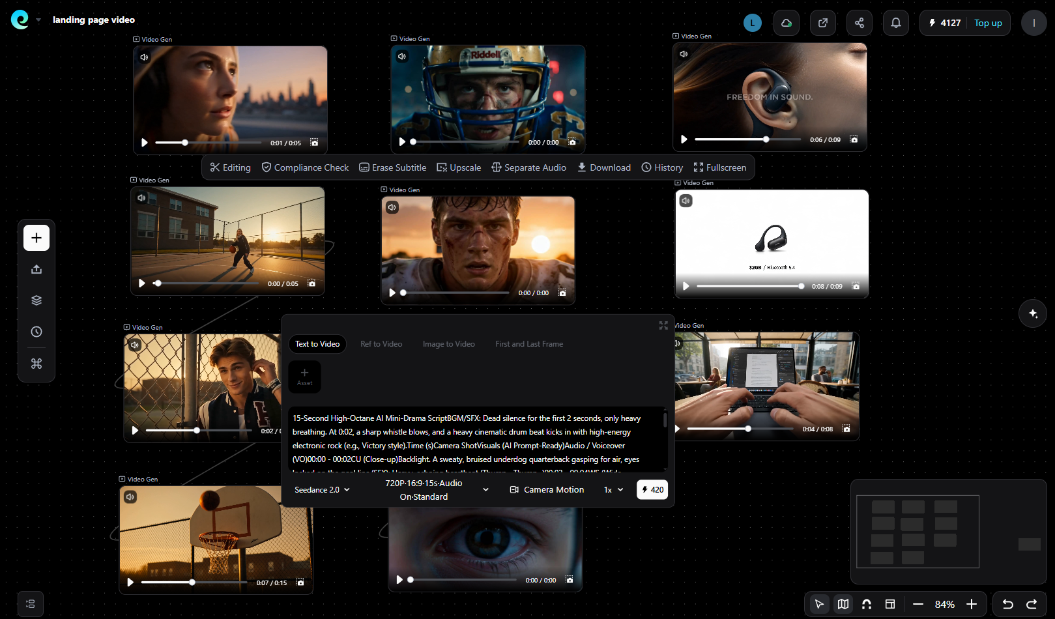Click the basketball hoop video progress bar

point(194,583)
